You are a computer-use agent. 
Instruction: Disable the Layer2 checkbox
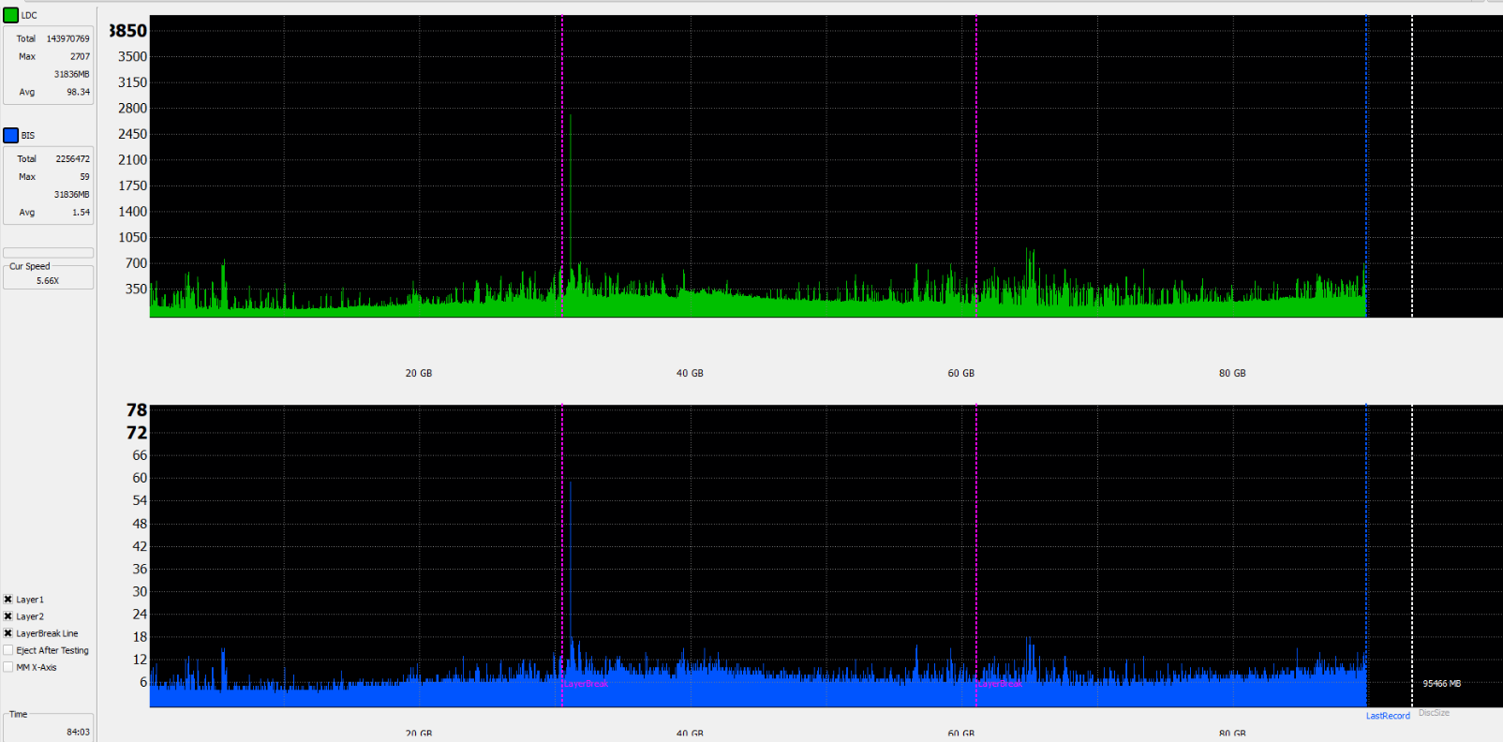8,616
